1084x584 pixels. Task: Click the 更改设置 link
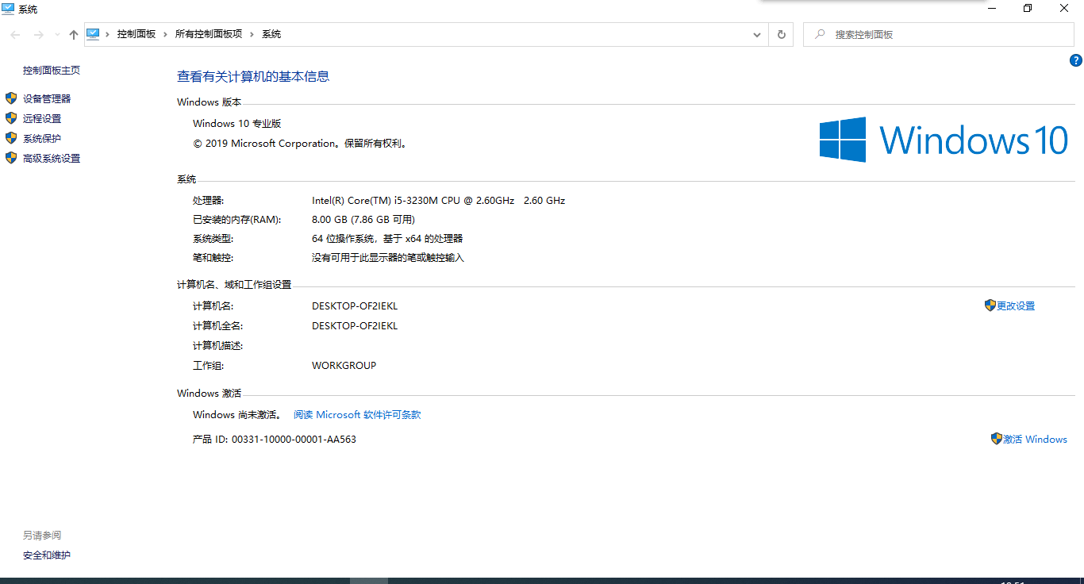click(1016, 305)
